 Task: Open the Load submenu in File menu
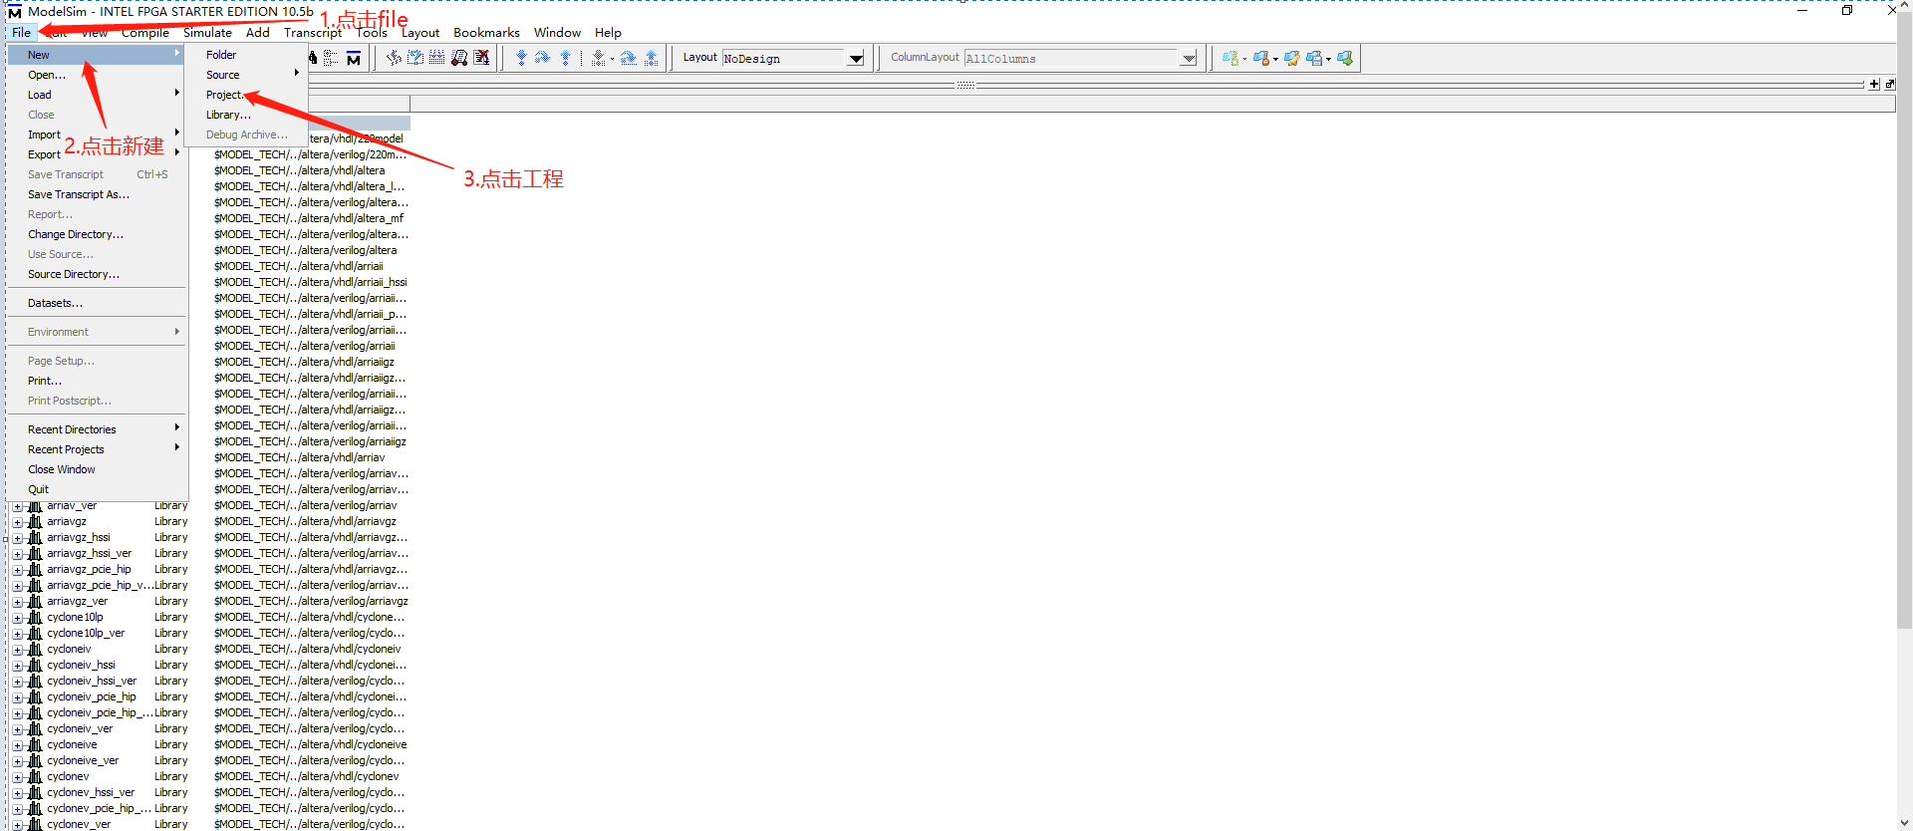pos(97,95)
